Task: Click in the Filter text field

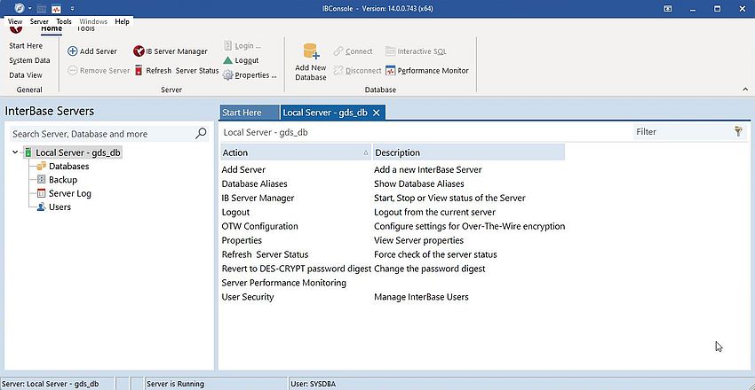Action: 682,131
